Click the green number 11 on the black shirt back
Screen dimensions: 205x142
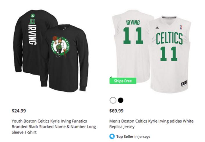coord(32,21)
